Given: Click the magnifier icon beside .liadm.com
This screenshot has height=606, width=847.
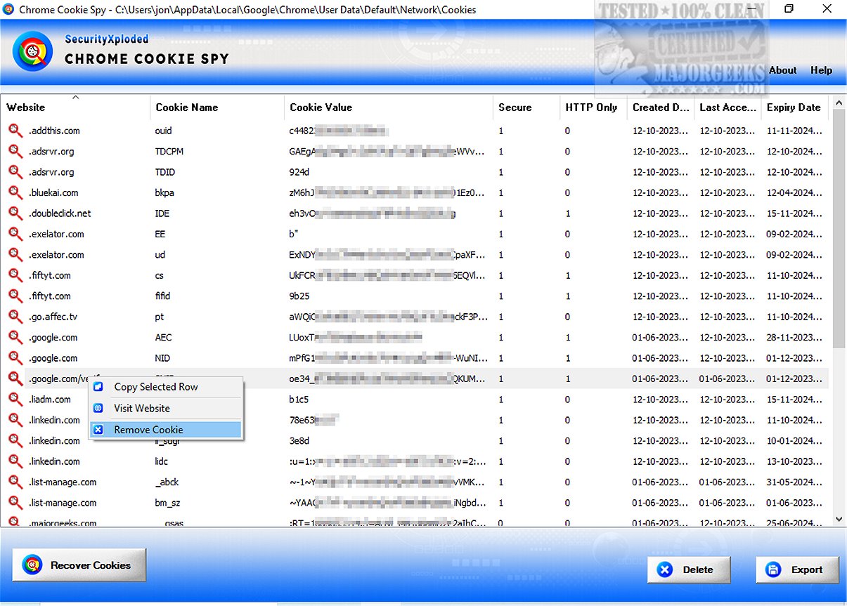Looking at the screenshot, I should pos(15,400).
